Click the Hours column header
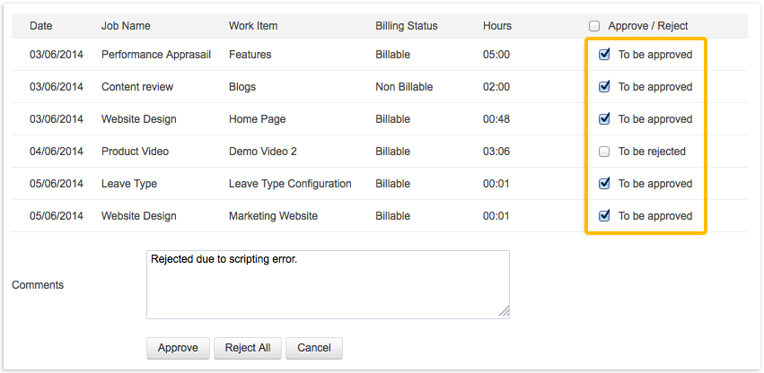This screenshot has width=764, height=373. coord(497,26)
